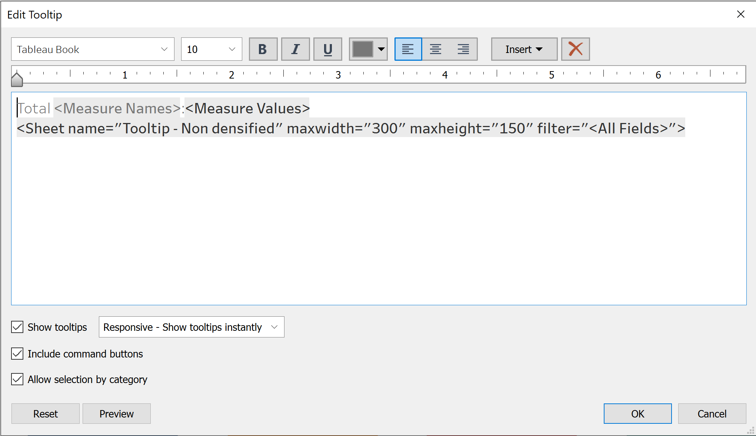Image resolution: width=756 pixels, height=436 pixels.
Task: Toggle Allow selection by category
Action: click(x=17, y=379)
